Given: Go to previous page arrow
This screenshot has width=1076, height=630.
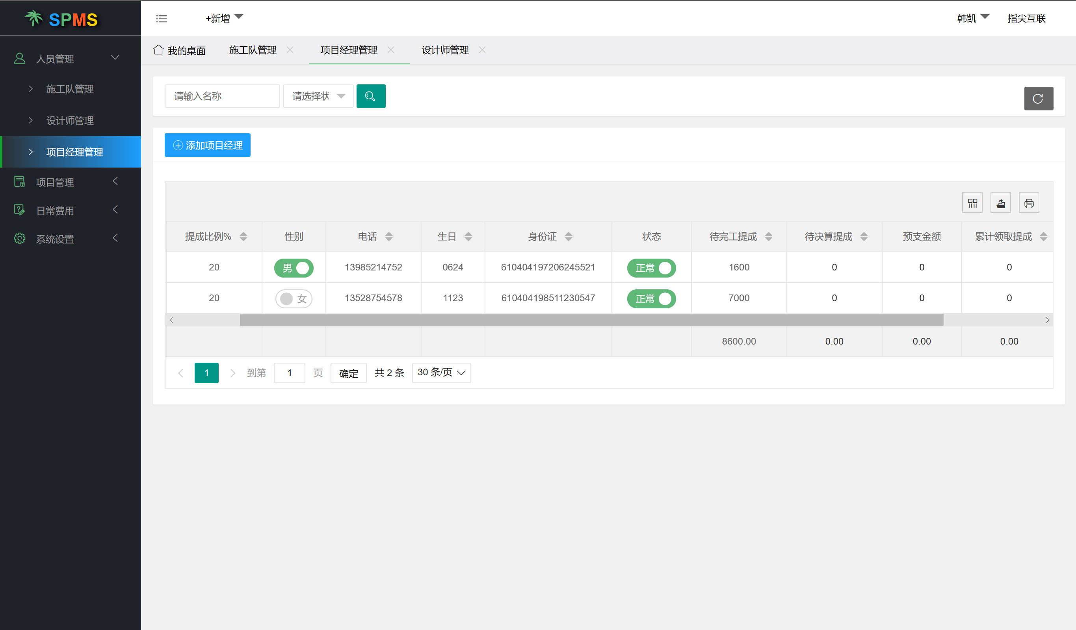Looking at the screenshot, I should click(180, 373).
